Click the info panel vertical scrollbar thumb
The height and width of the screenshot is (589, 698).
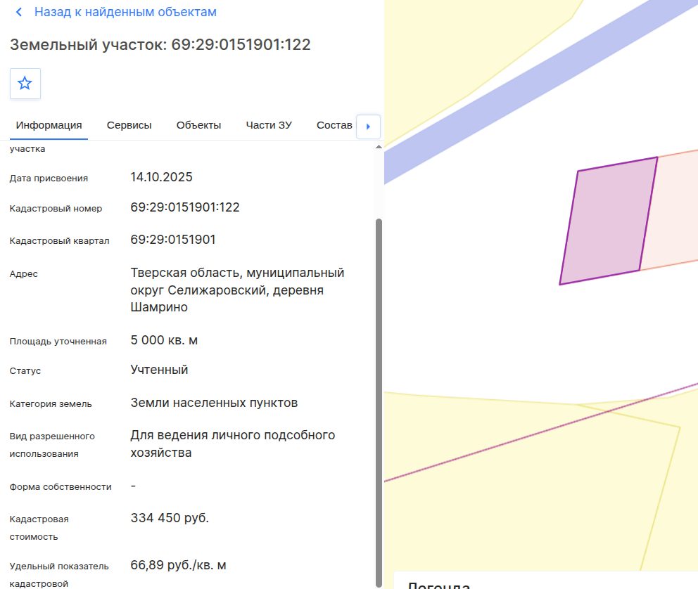[379, 403]
